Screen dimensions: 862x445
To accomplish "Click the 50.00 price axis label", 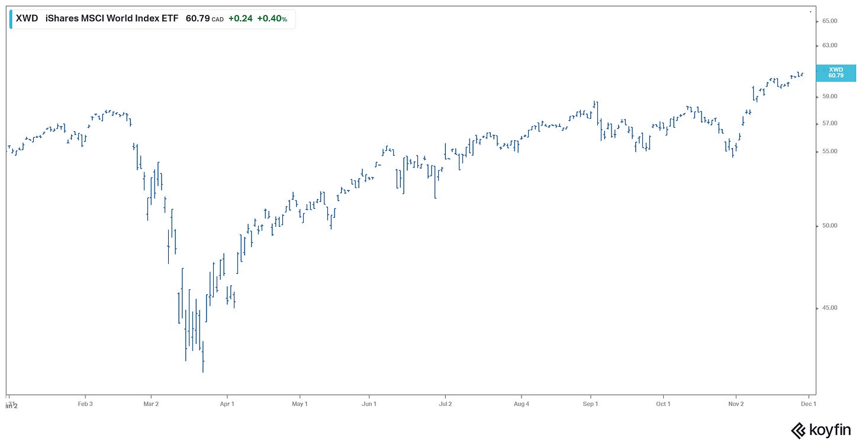I will (829, 226).
